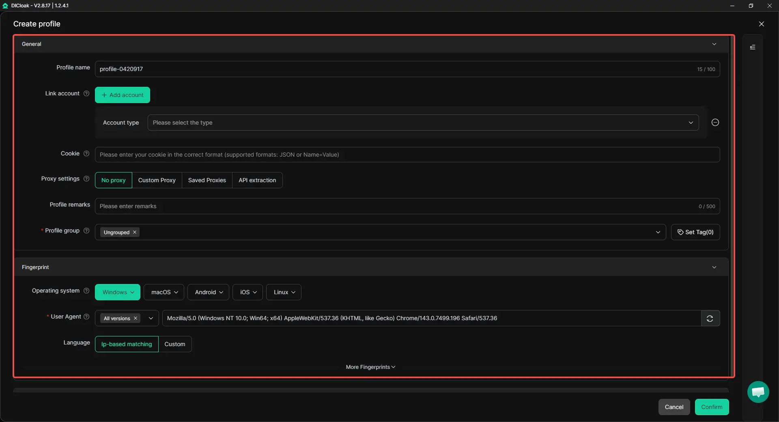779x422 pixels.
Task: Click the refresh User Agent icon
Action: (x=710, y=319)
